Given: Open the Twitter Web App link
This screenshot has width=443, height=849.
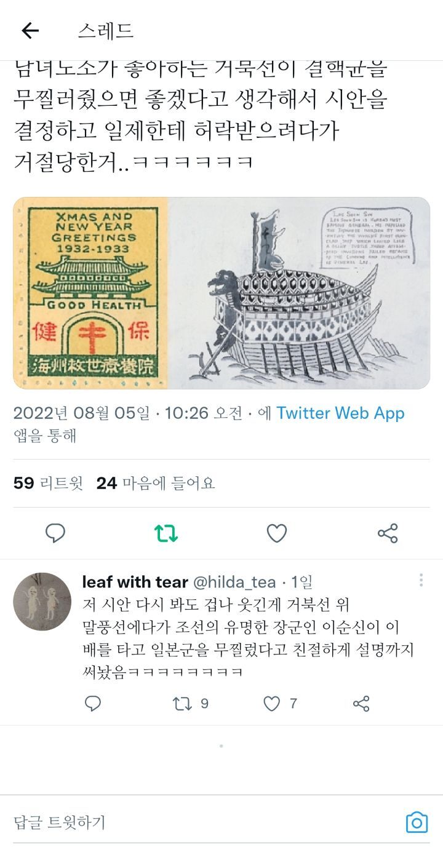Looking at the screenshot, I should [x=340, y=413].
